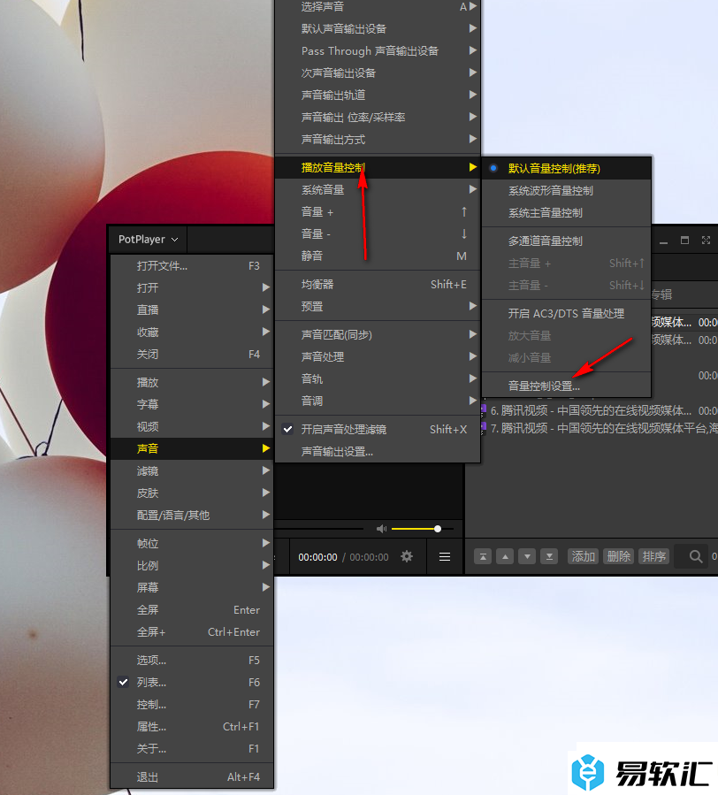Expand the 皮肤 submenu
The height and width of the screenshot is (795, 718).
(192, 493)
